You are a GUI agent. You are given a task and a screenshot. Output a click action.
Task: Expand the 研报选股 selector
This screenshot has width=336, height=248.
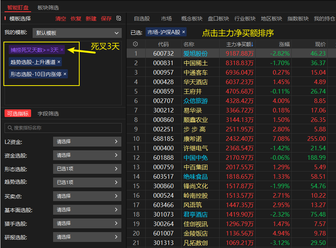[87, 237]
